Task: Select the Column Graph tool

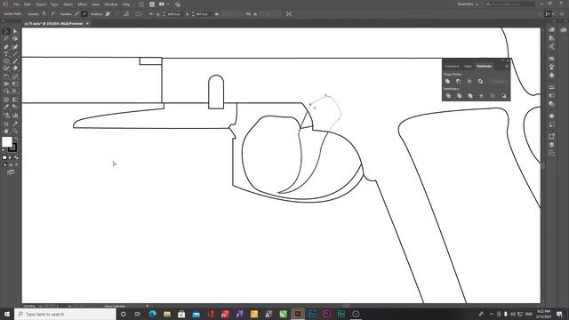Action: tap(15, 115)
